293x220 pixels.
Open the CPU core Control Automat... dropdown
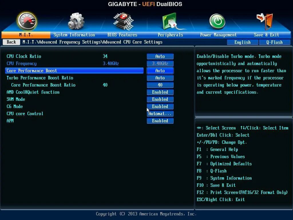point(160,113)
